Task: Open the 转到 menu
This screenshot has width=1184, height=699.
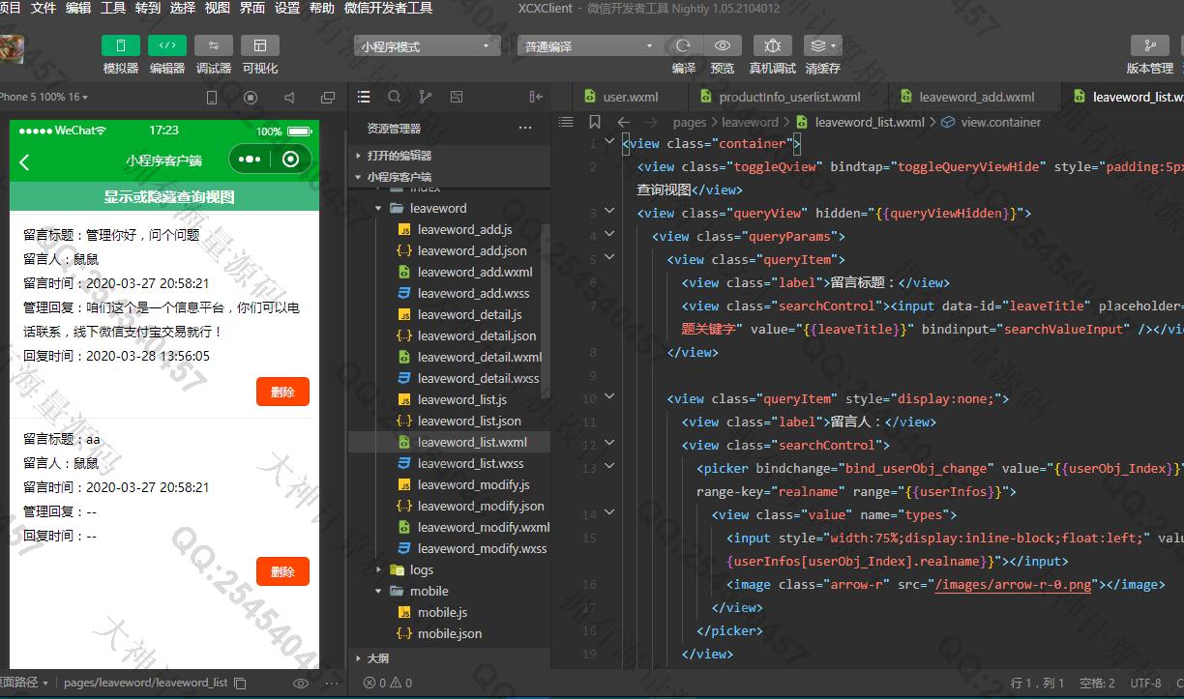Action: tap(148, 8)
